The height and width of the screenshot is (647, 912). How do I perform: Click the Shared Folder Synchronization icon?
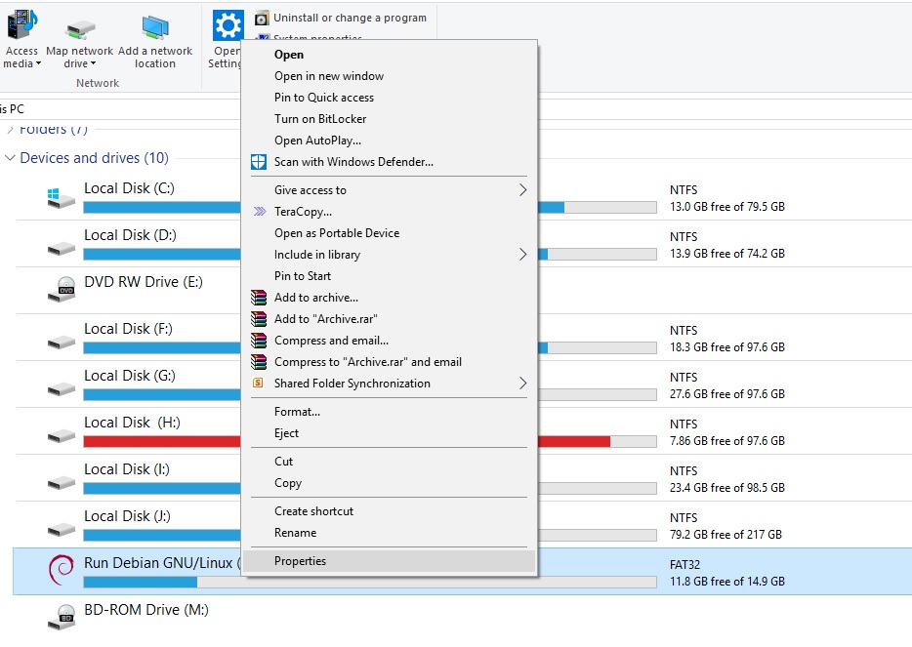[x=259, y=384]
